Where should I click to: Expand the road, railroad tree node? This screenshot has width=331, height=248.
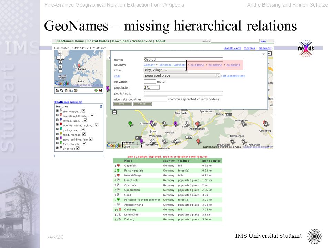pyautogui.click(x=57, y=134)
